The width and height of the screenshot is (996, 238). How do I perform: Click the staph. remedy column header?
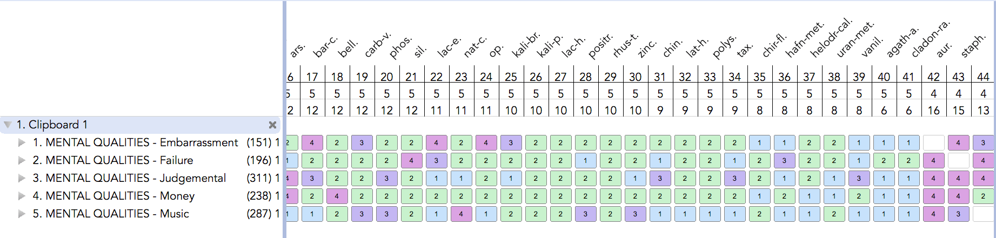tap(973, 46)
